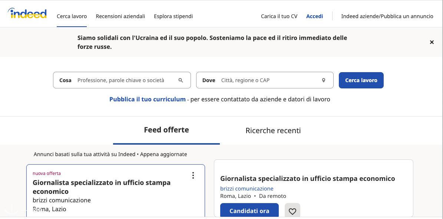Open Indeed aziende/Pubblica un annuncio
The image size is (443, 219).
click(x=387, y=16)
